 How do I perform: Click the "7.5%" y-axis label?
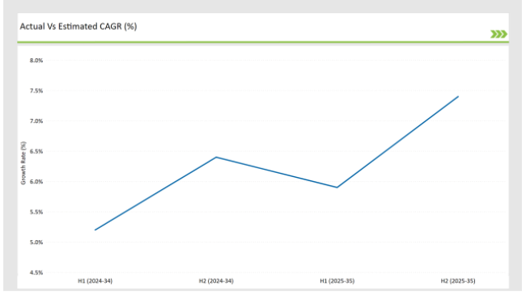(36, 91)
